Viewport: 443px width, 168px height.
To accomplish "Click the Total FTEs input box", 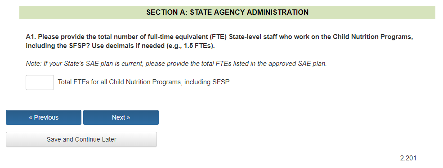I will (x=40, y=82).
